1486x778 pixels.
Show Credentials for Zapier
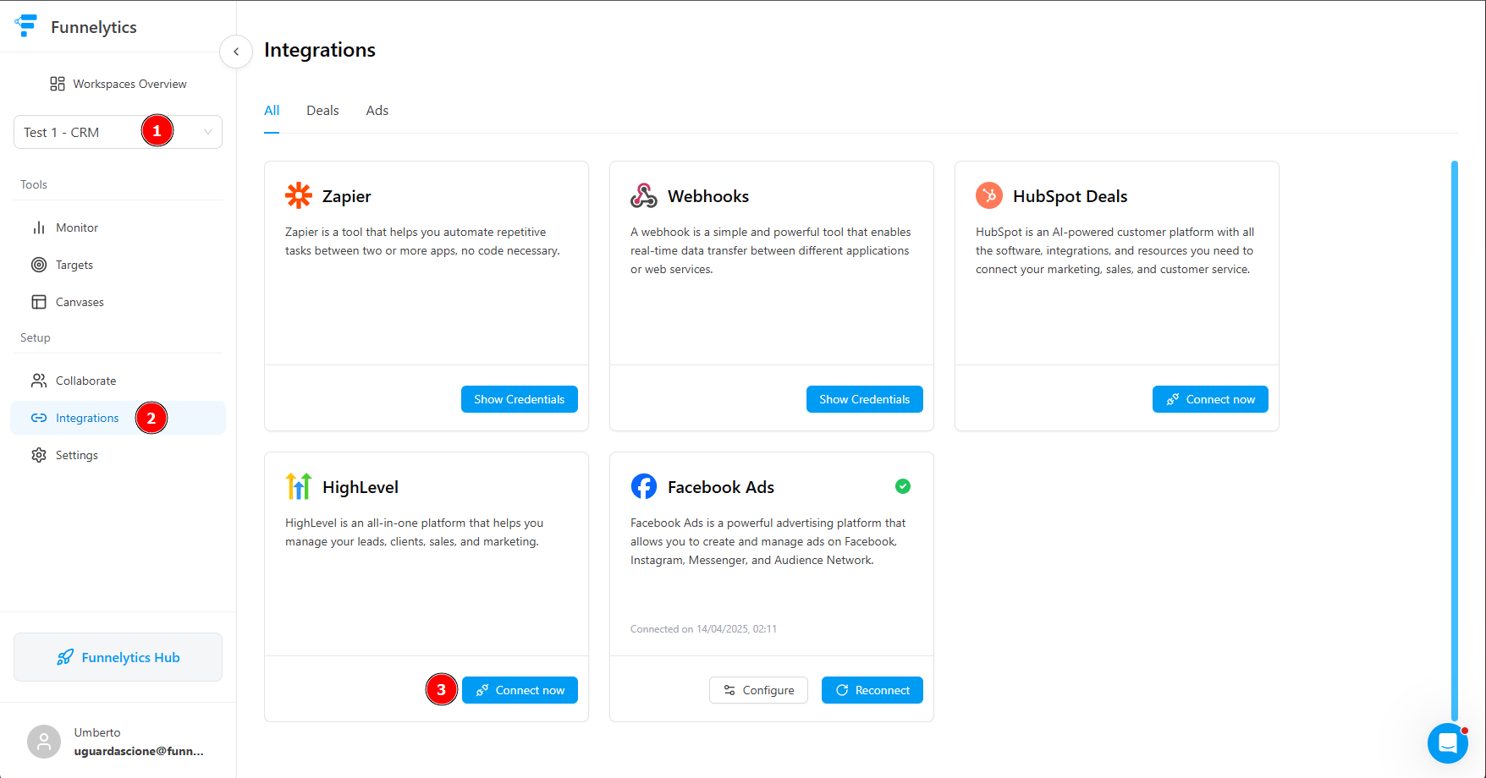[520, 399]
